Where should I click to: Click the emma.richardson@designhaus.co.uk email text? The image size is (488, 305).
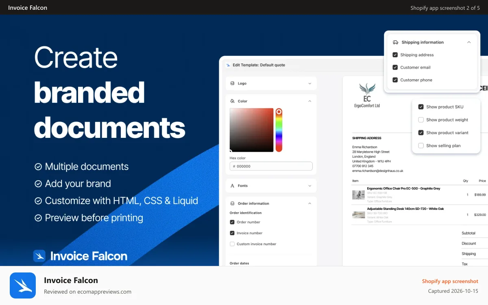click(377, 171)
